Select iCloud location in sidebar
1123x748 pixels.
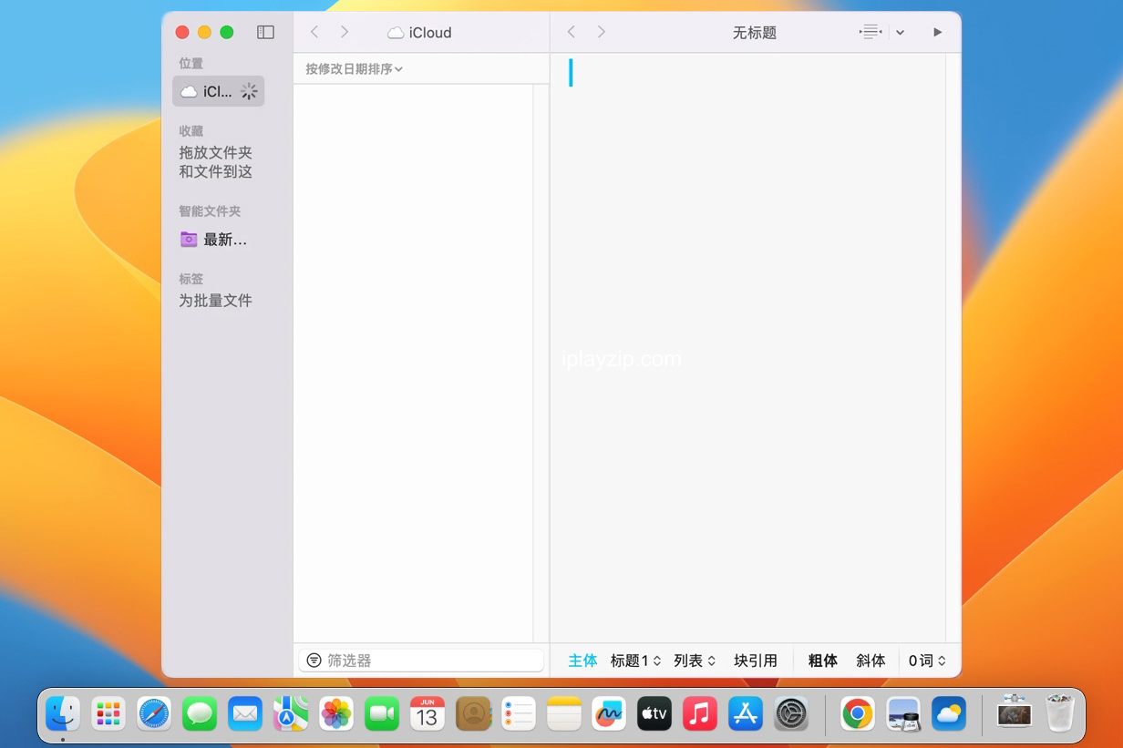coord(217,91)
